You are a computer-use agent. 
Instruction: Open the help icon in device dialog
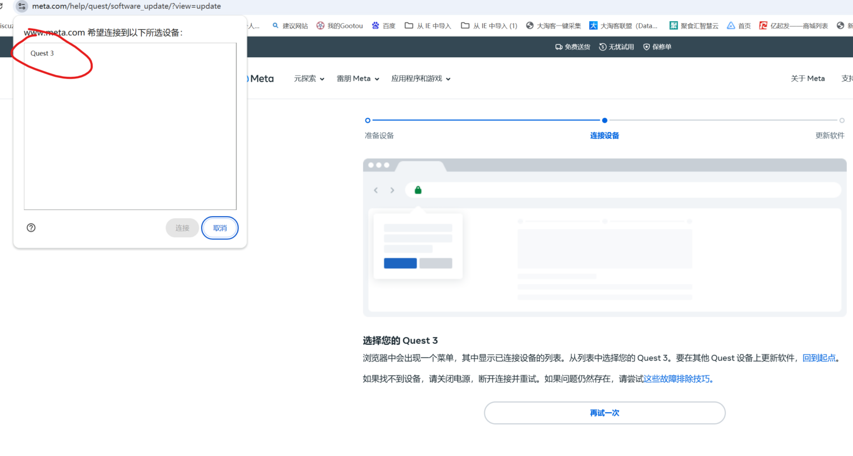pos(31,228)
